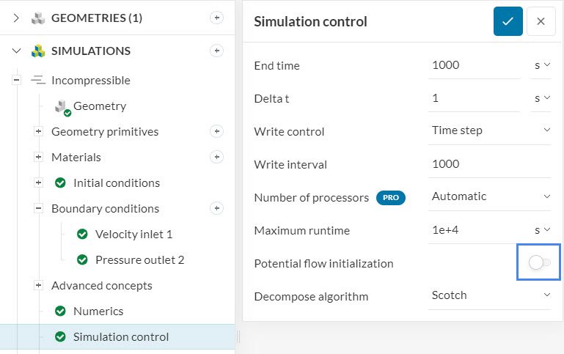
Task: Click the End time input field
Action: [474, 65]
